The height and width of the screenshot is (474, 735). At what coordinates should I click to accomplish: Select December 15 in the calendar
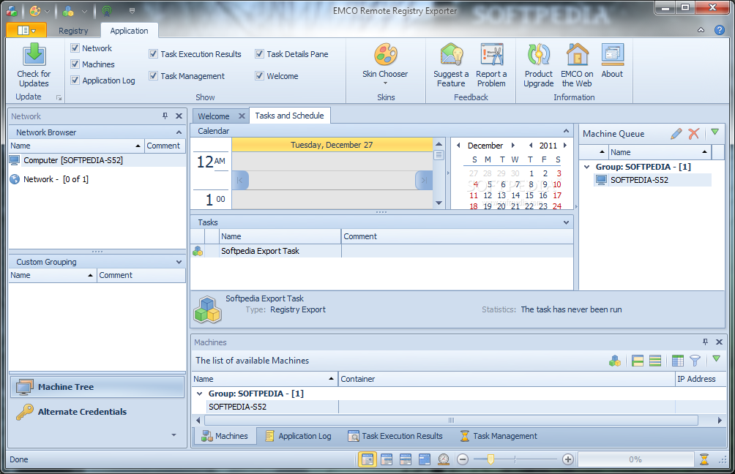[x=529, y=195]
